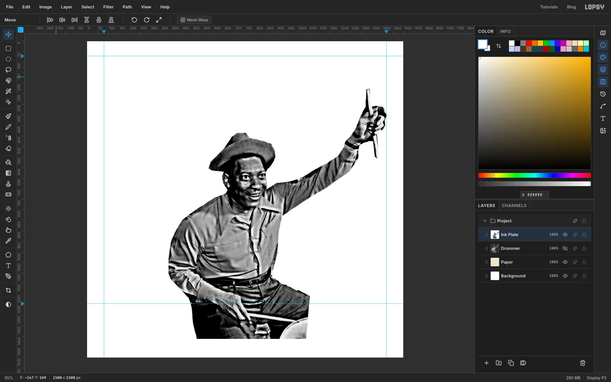Choose the Gradient tool

point(8,173)
